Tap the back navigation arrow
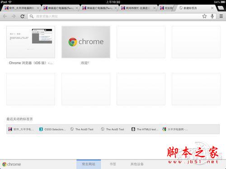Screen dimensions: 226x169 5,16
